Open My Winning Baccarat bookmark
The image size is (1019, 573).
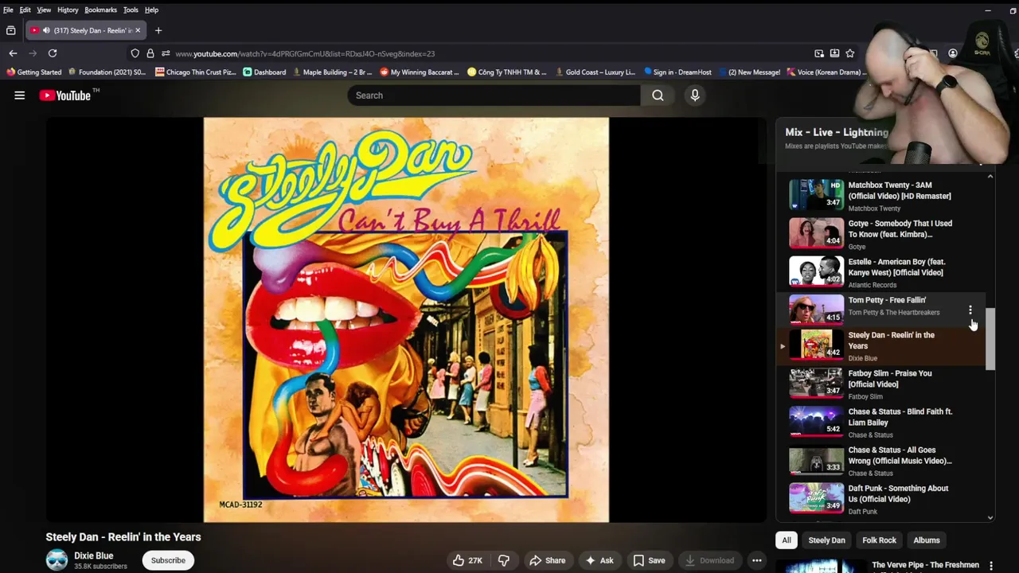(x=419, y=72)
